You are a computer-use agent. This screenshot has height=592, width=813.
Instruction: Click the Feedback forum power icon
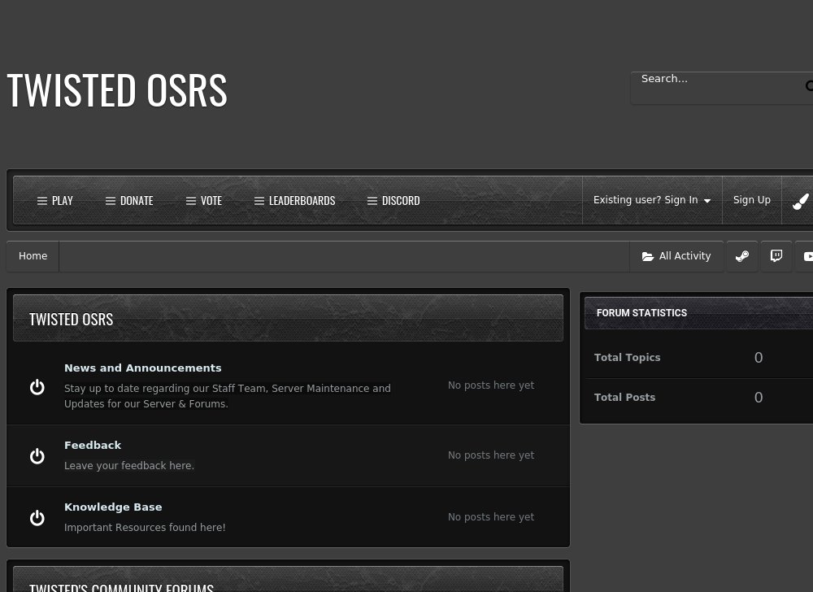tap(37, 456)
